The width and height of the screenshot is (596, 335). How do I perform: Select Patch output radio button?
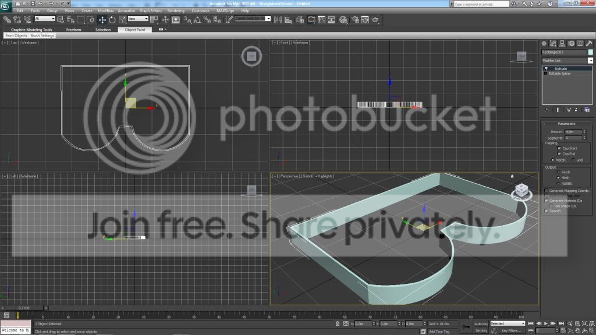(558, 172)
